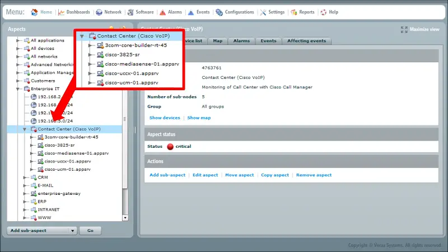Click the cisco-3825-sr device icon
The width and height of the screenshot is (448, 252).
(x=40, y=145)
